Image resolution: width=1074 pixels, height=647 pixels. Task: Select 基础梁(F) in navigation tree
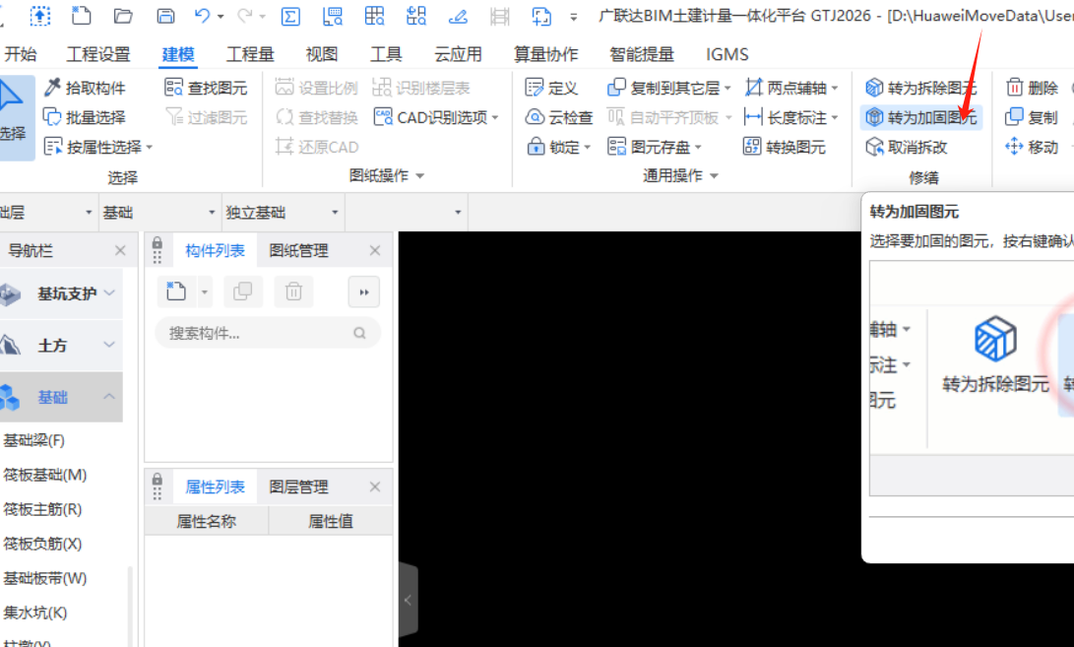(33, 440)
